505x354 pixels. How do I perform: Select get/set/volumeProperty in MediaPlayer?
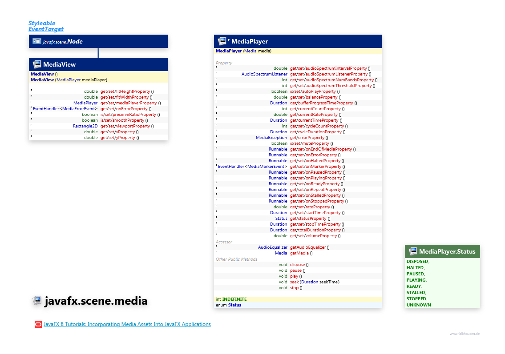click(x=313, y=236)
